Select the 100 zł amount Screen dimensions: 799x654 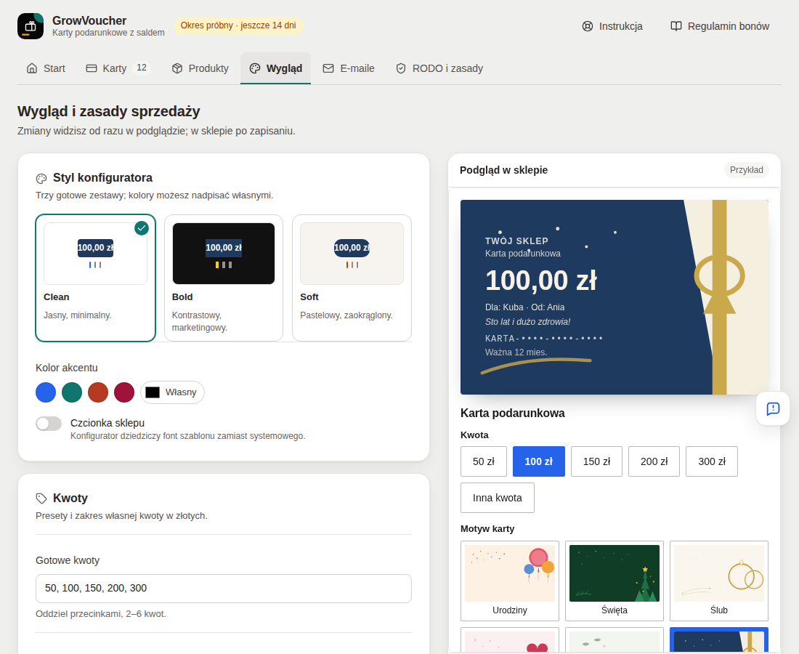pyautogui.click(x=539, y=461)
